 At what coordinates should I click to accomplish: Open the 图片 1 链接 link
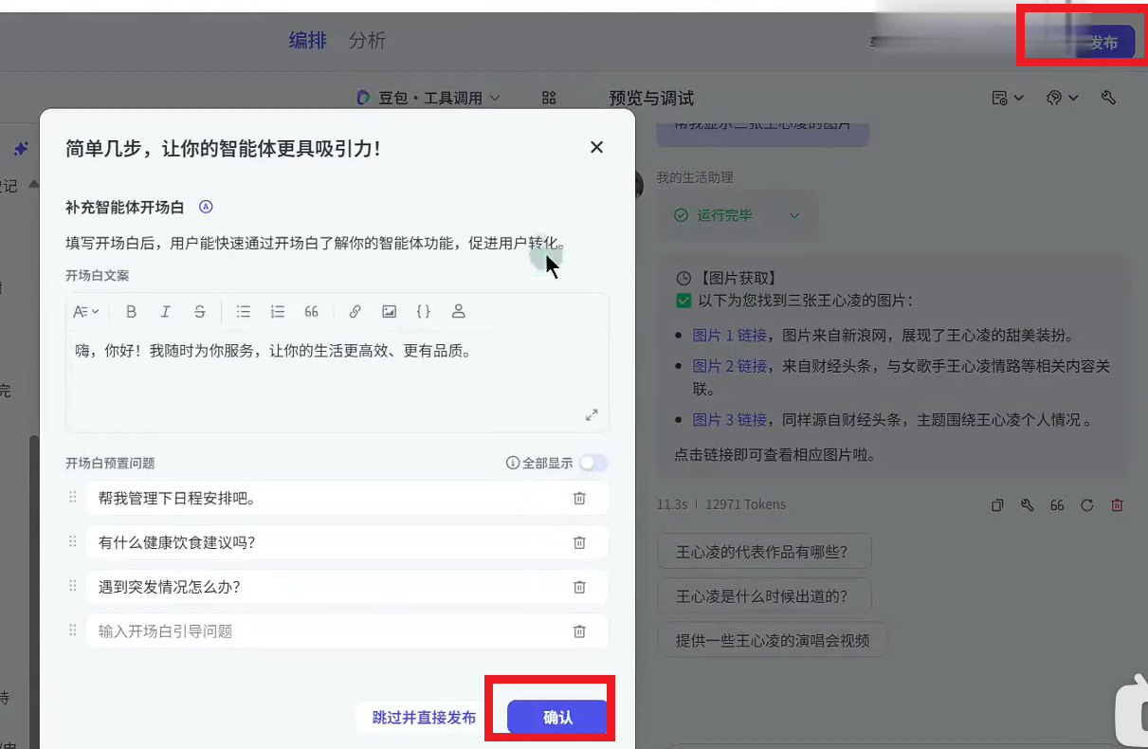click(x=730, y=335)
